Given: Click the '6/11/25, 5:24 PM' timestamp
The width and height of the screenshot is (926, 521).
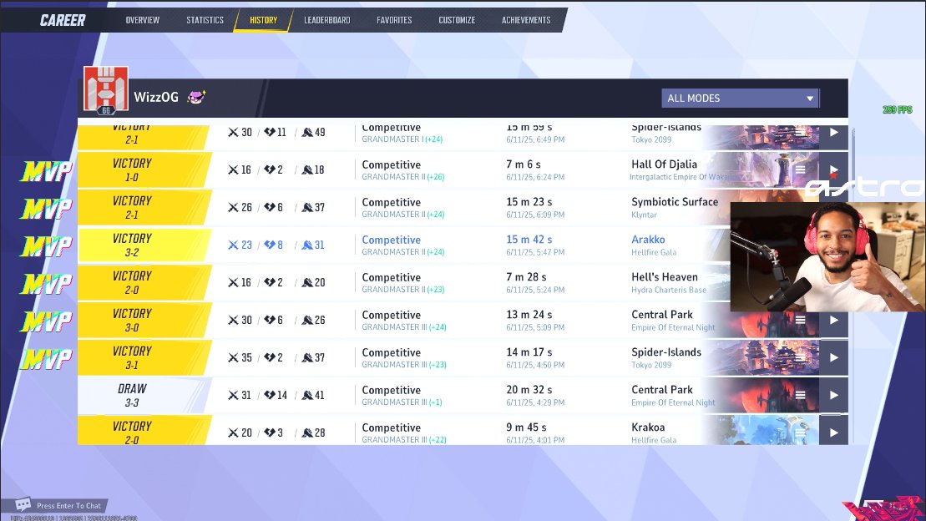Looking at the screenshot, I should 535,290.
